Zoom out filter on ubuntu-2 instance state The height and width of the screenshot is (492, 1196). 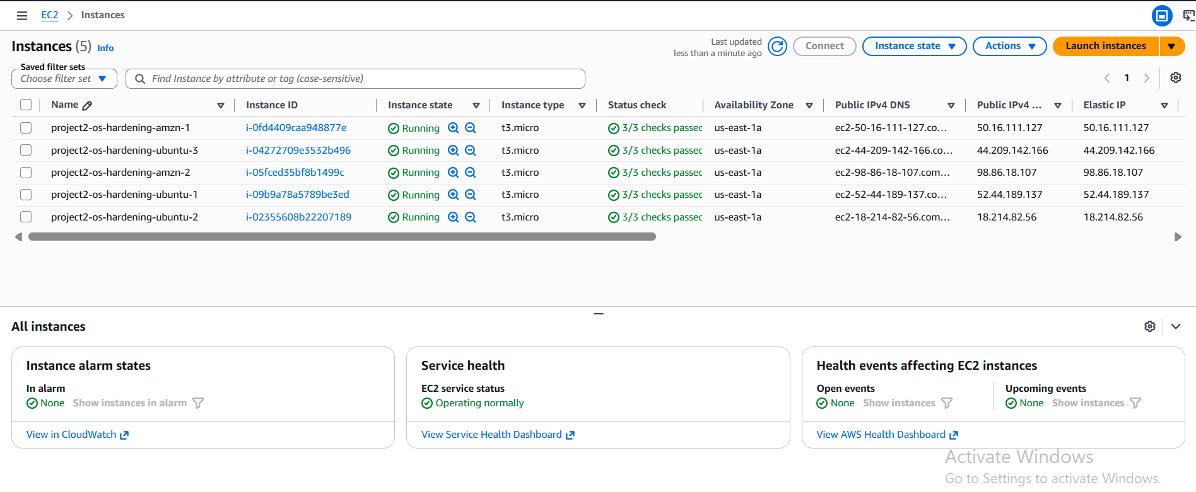point(471,217)
